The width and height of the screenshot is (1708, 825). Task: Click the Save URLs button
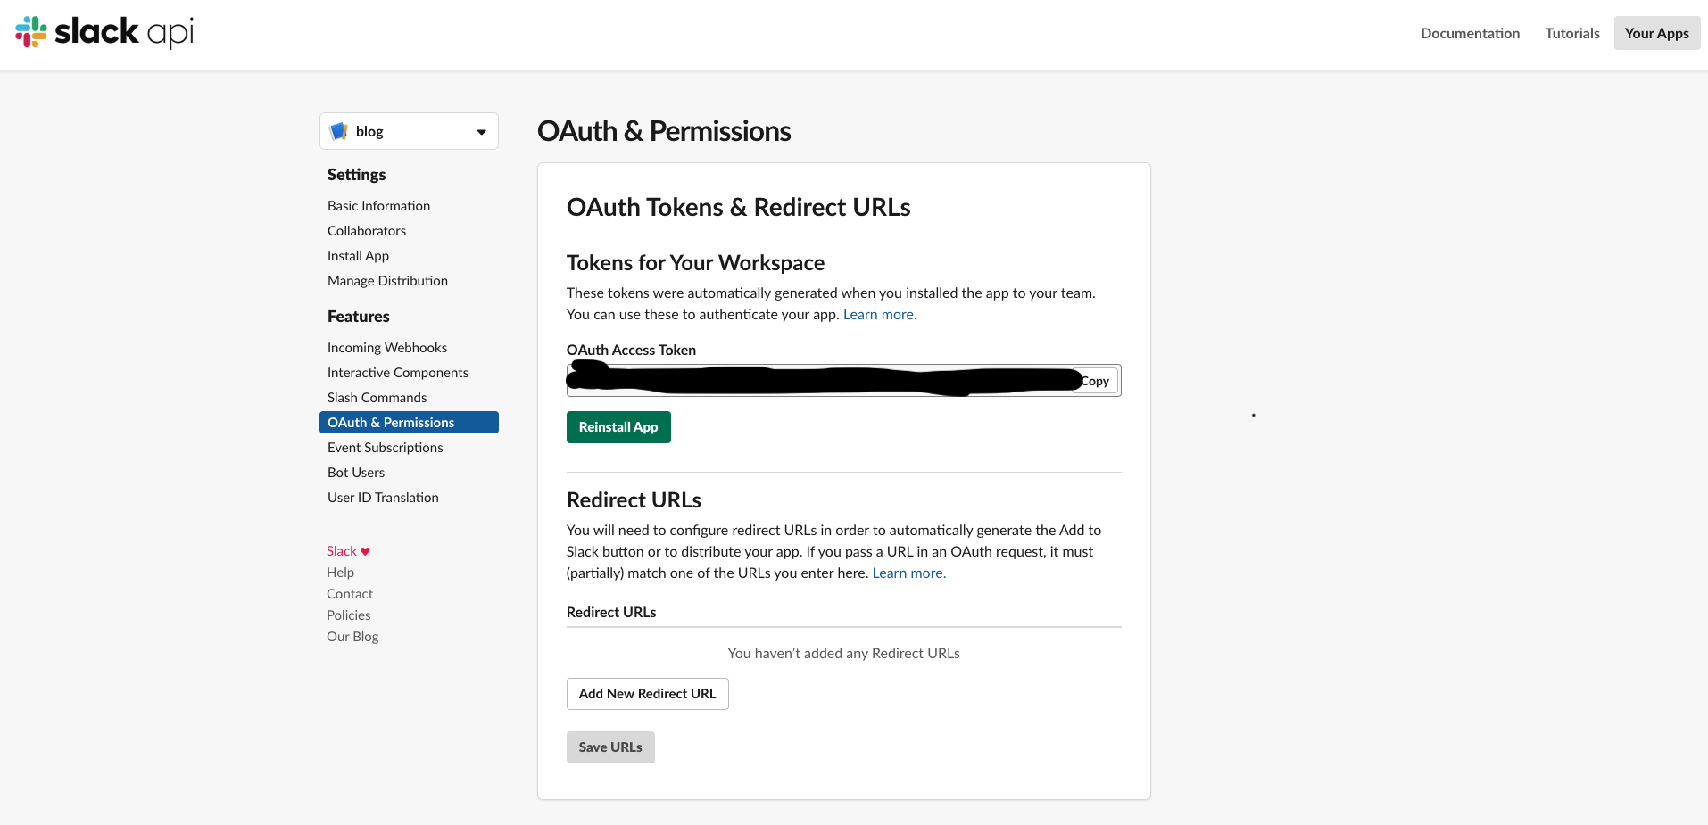coord(609,747)
